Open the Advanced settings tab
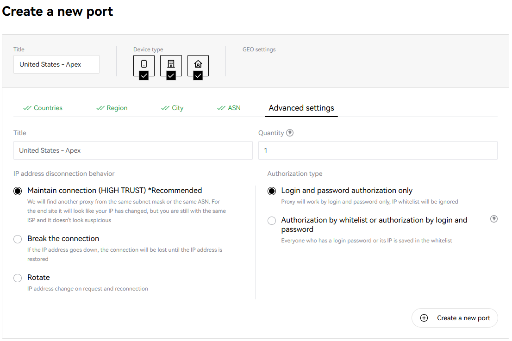The height and width of the screenshot is (341, 512). click(x=301, y=108)
